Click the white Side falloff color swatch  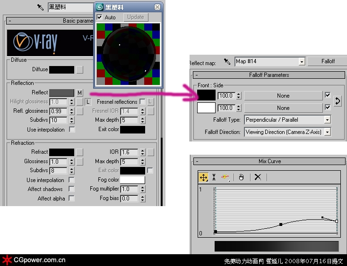click(206, 108)
